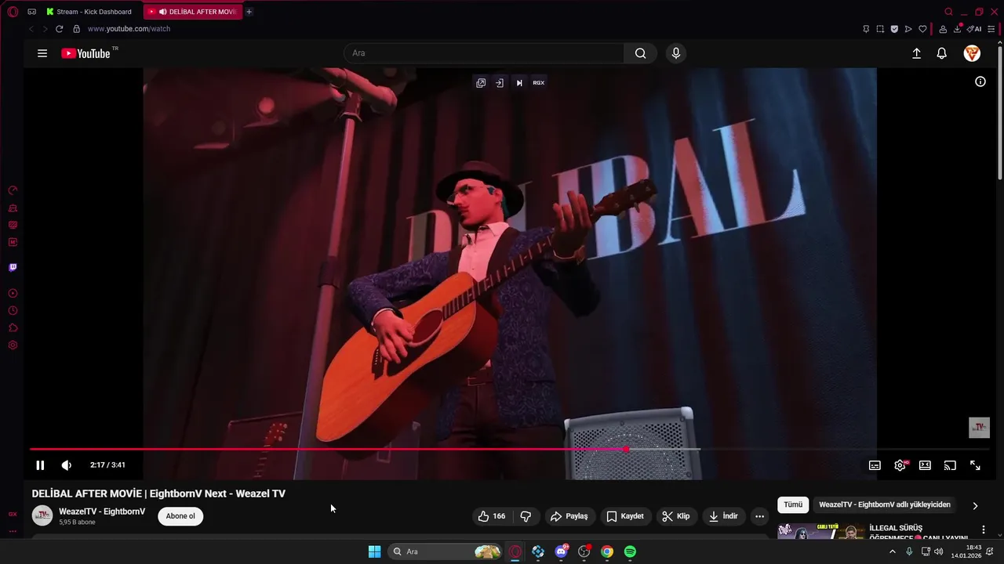This screenshot has height=564, width=1004.
Task: Open Windows Start menu
Action: (x=375, y=551)
